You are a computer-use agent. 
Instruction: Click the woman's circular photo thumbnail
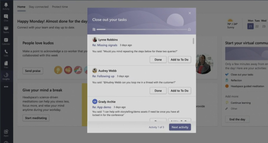click(x=204, y=64)
